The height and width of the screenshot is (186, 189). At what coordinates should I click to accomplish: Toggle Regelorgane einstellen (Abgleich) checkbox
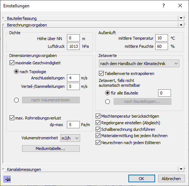[98, 122]
